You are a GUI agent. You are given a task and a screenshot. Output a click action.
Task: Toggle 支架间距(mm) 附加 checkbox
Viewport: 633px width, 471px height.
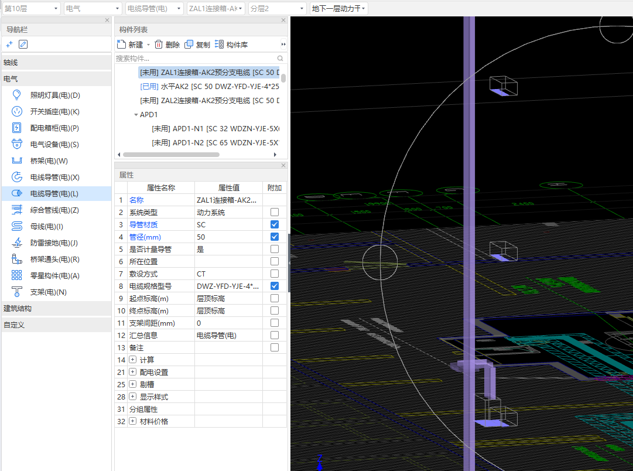pos(275,323)
